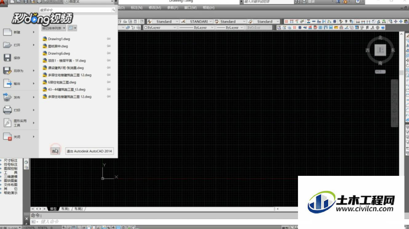Click the globe icon at palette edge
This screenshot has height=229, width=409.
tap(26, 162)
